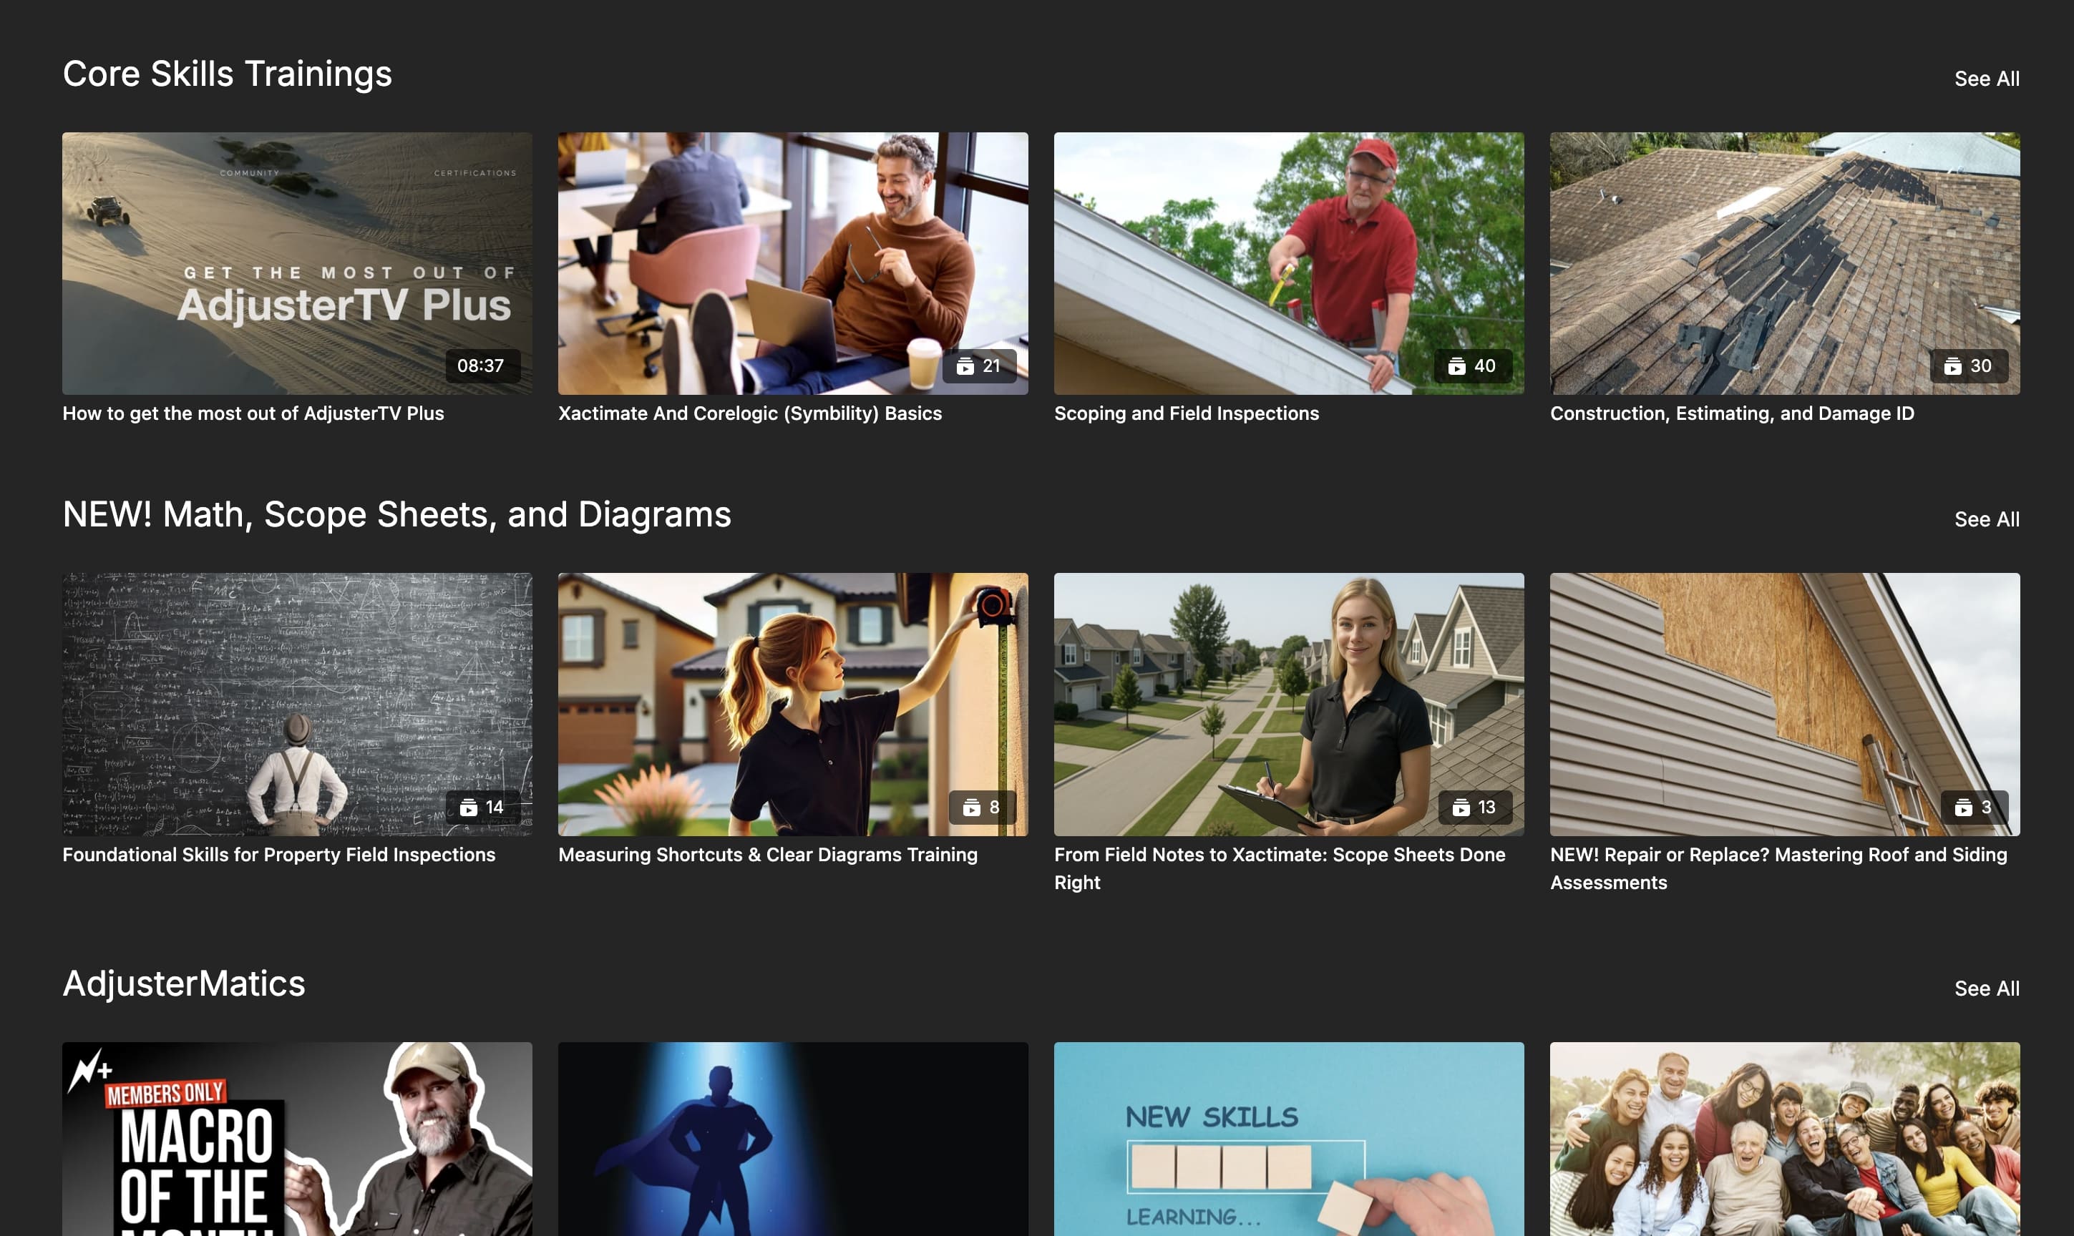2074x1236 pixels.
Task: Click the 8 videos collection icon
Action: 972,807
